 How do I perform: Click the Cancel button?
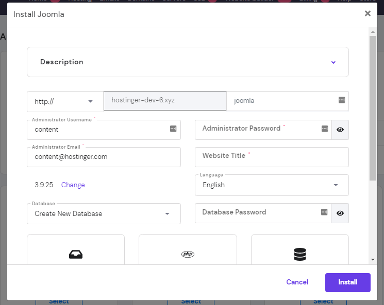297,282
